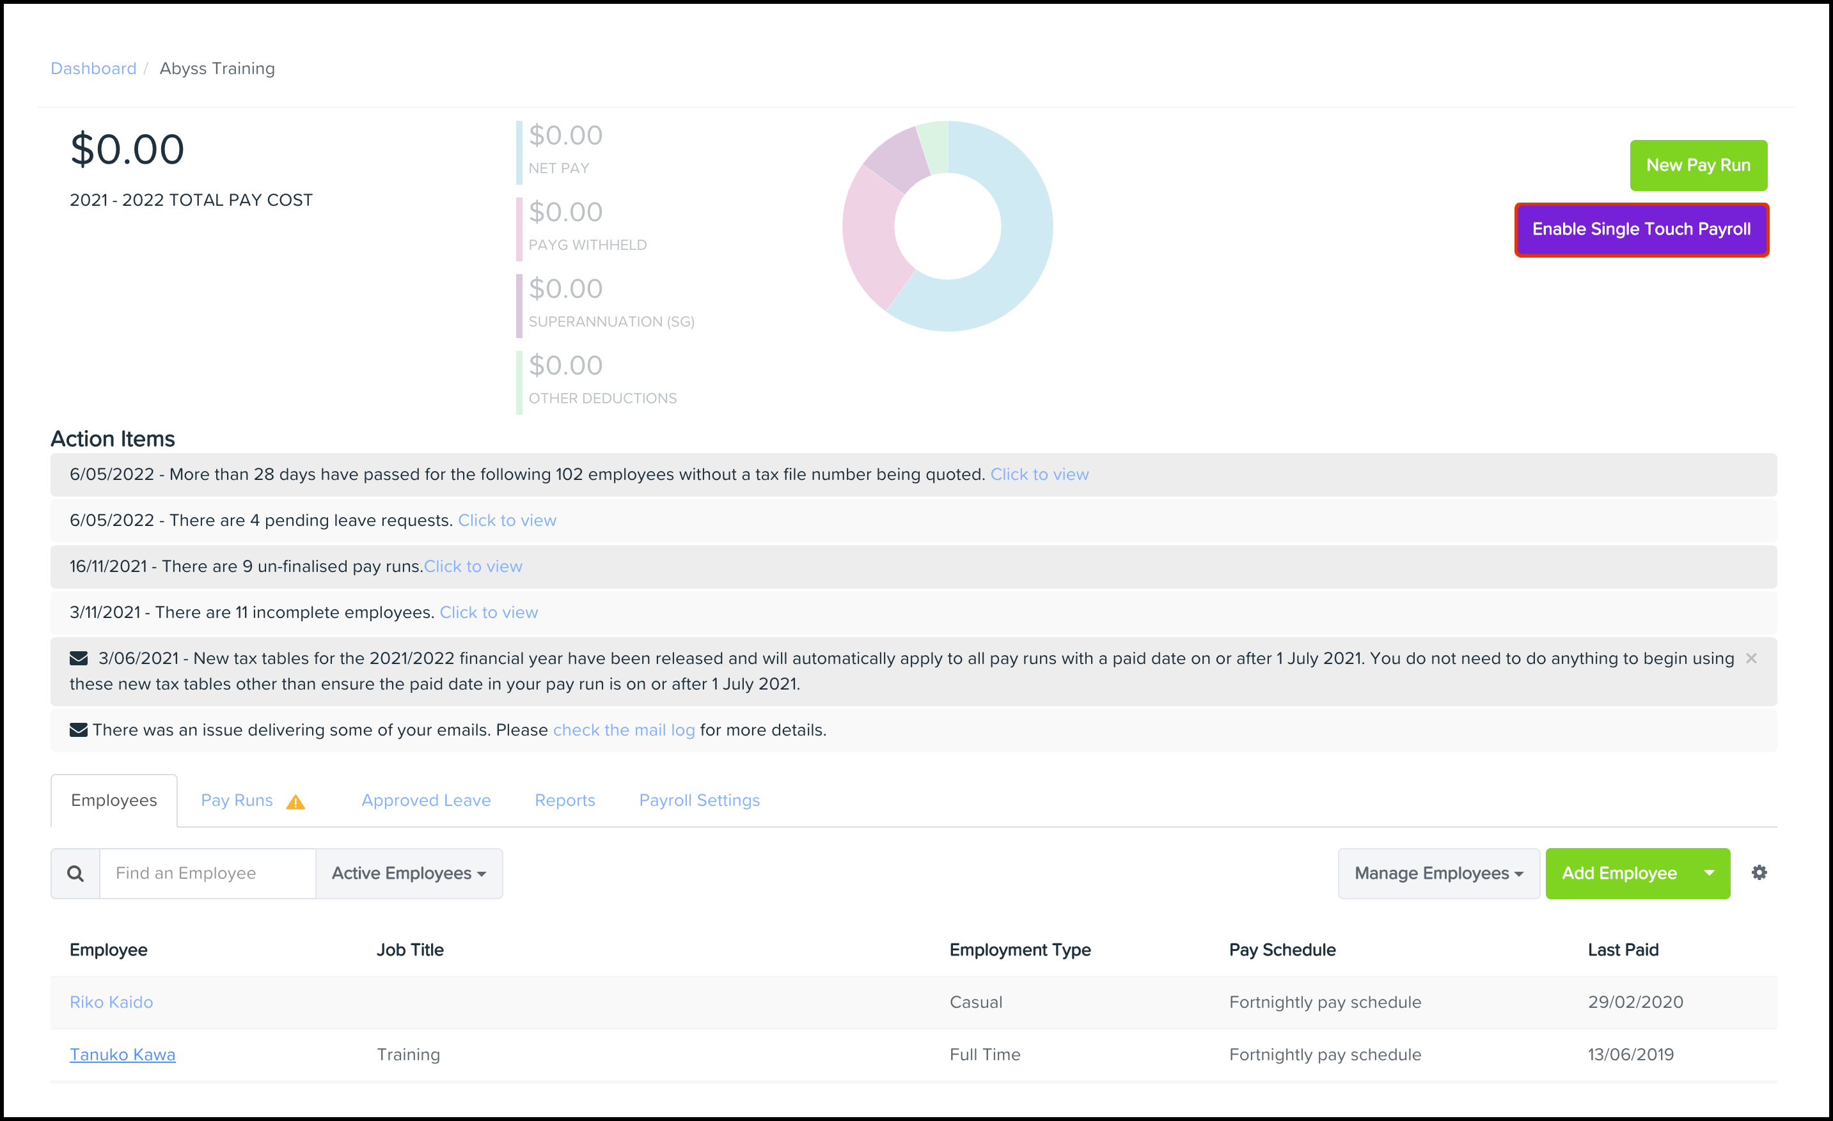This screenshot has width=1833, height=1121.
Task: Click the warning triangle on Pay Runs tab
Action: (295, 801)
